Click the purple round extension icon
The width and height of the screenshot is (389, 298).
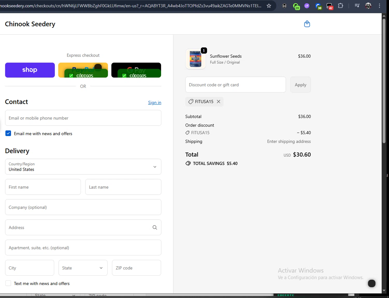[x=307, y=6]
